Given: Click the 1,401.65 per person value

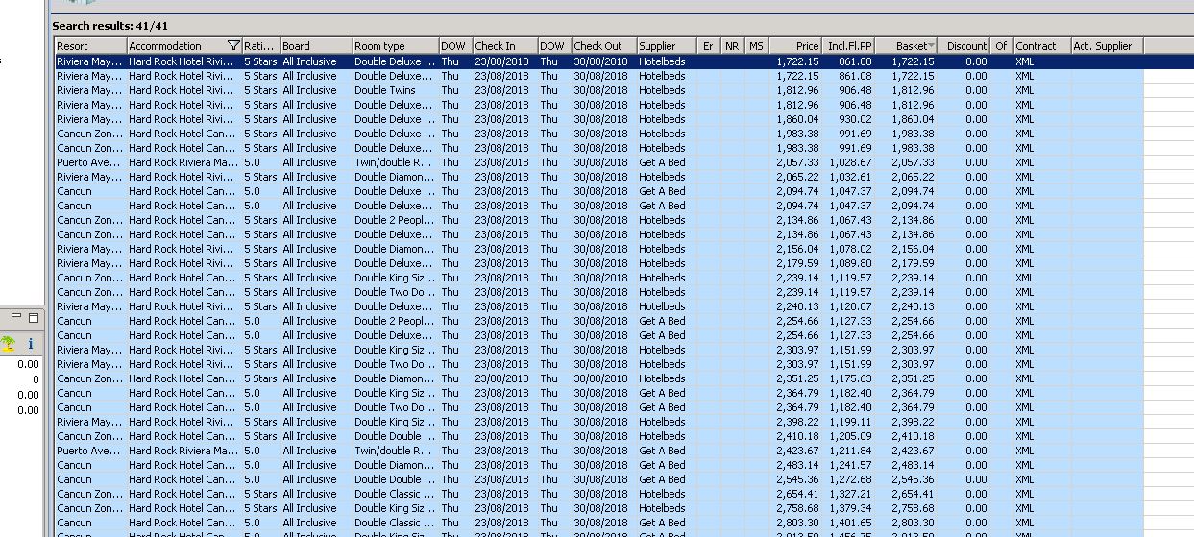Looking at the screenshot, I should point(850,523).
